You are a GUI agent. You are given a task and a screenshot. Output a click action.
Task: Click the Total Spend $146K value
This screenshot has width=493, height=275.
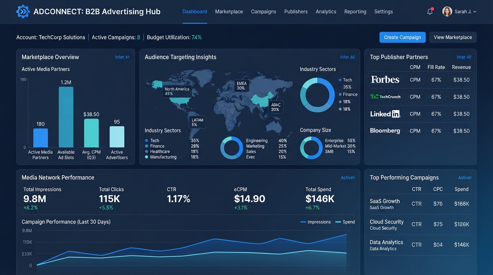click(320, 199)
